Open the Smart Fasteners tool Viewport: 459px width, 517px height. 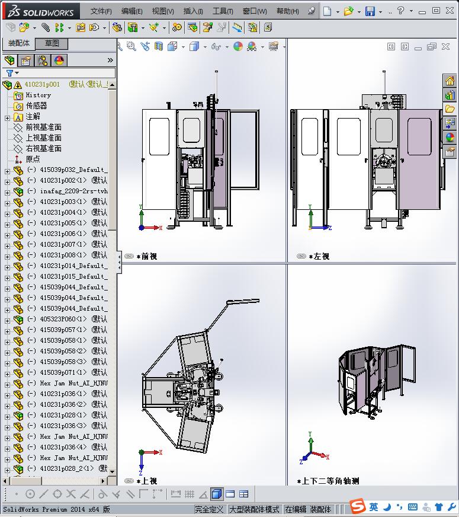coord(81,27)
